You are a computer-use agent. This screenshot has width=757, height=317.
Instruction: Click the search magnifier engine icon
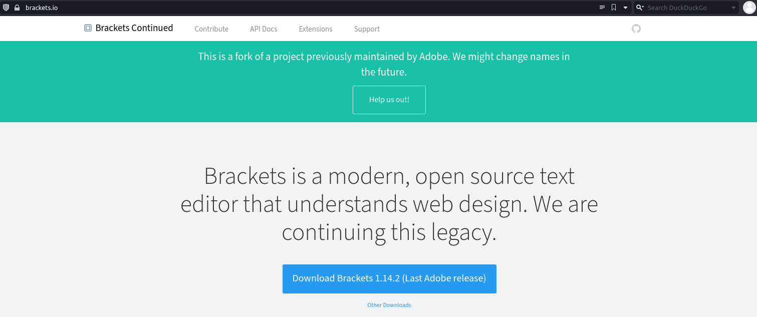639,8
